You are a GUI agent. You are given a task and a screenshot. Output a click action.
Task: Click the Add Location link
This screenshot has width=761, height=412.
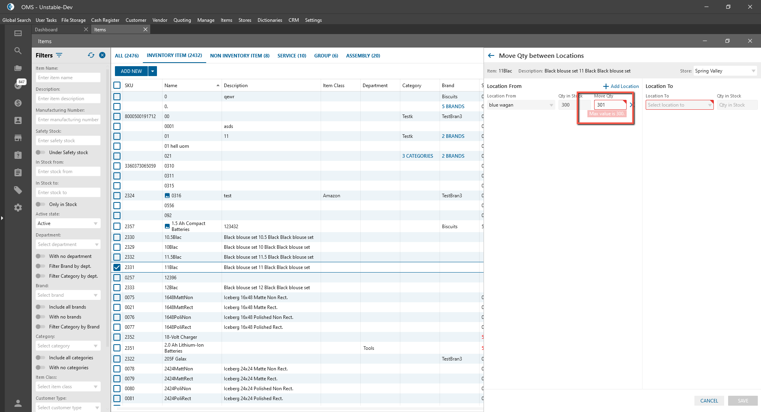[x=621, y=86]
